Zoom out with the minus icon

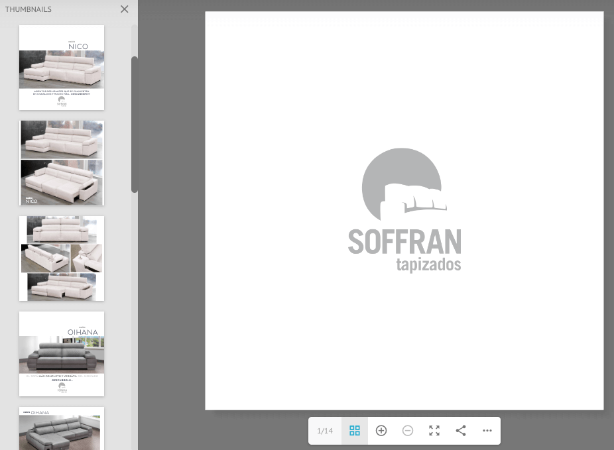(x=408, y=431)
